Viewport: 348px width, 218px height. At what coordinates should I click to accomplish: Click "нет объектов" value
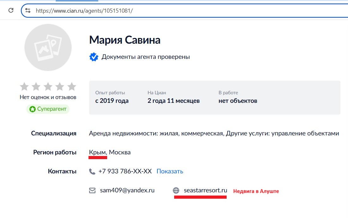(x=238, y=101)
